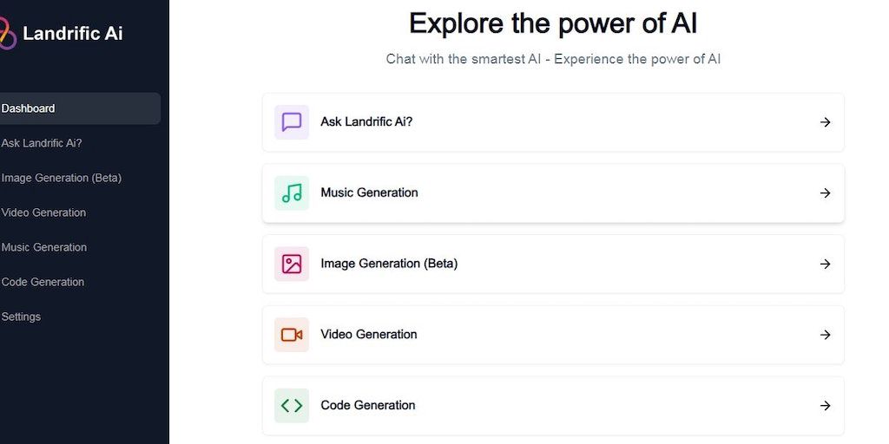Open Ask Landrific Ai? in sidebar
This screenshot has height=444, width=889.
pyautogui.click(x=42, y=143)
